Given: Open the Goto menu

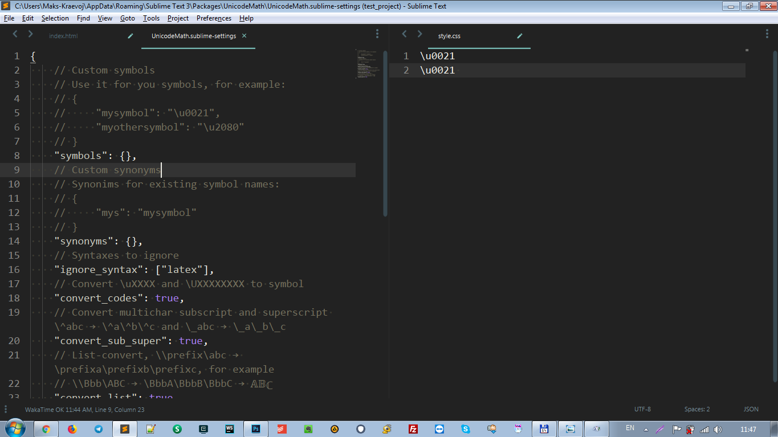Looking at the screenshot, I should [127, 18].
